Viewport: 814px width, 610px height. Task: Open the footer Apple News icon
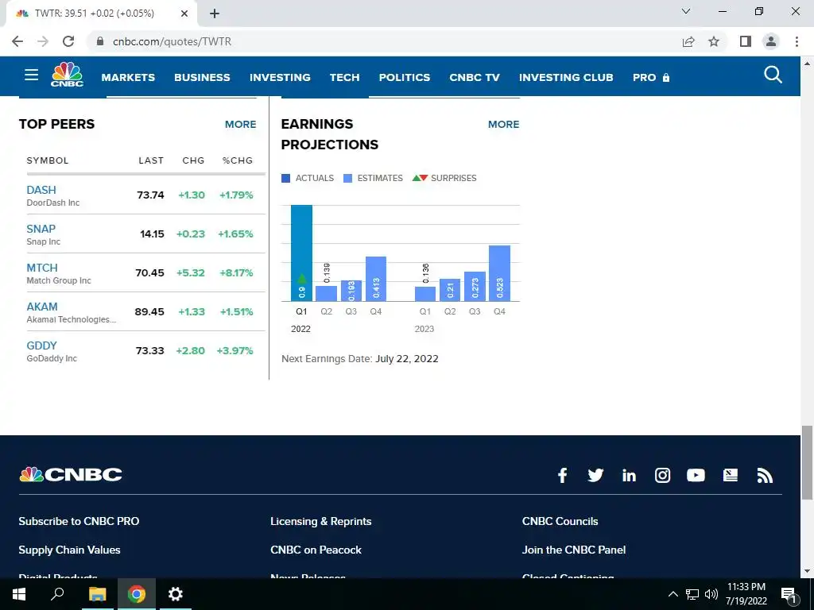coord(731,475)
